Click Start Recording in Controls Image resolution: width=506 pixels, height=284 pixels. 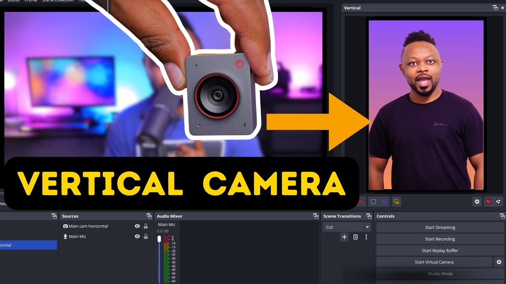point(440,239)
